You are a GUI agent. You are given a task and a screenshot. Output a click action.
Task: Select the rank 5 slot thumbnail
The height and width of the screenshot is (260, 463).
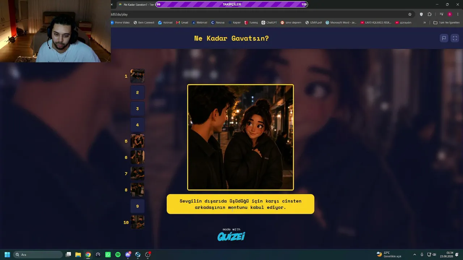(137, 141)
